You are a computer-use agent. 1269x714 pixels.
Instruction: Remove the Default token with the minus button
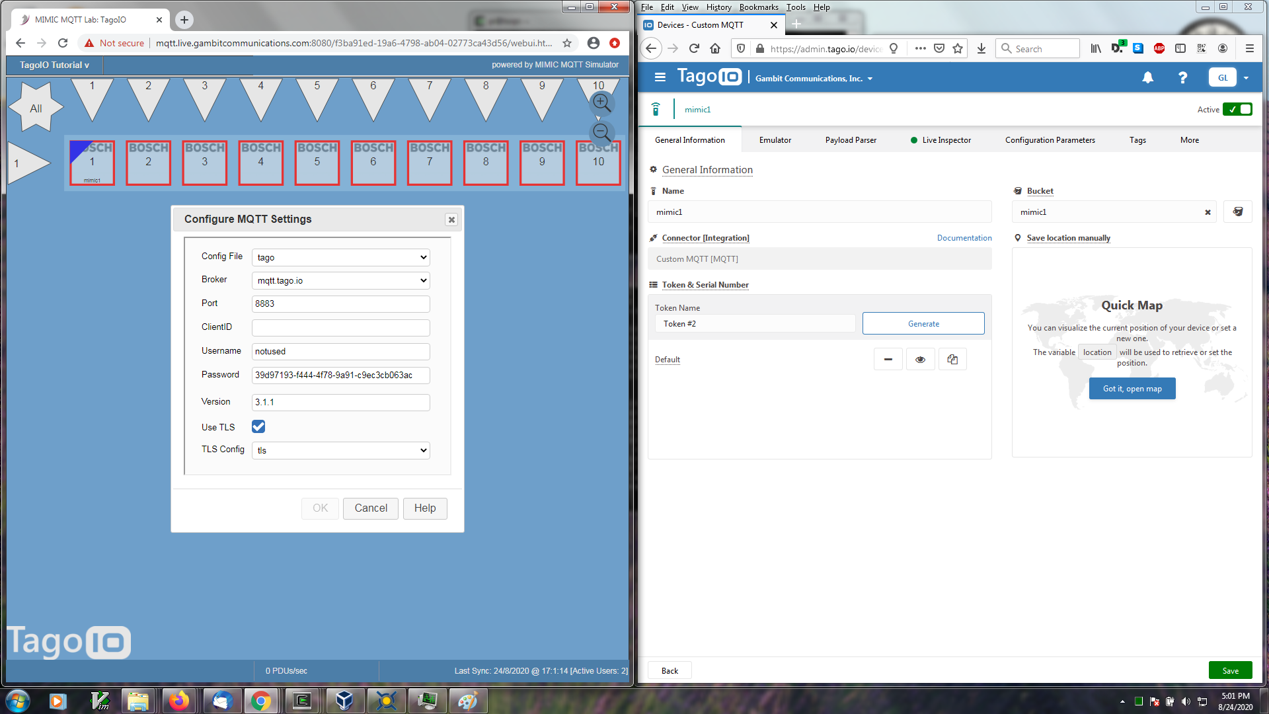pyautogui.click(x=888, y=359)
